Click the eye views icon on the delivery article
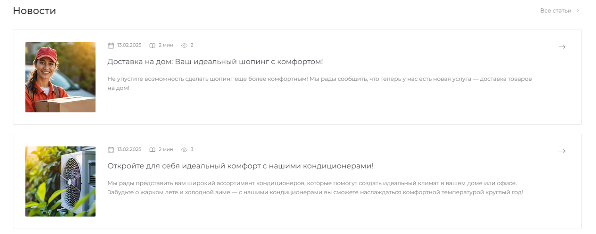 pyautogui.click(x=184, y=45)
